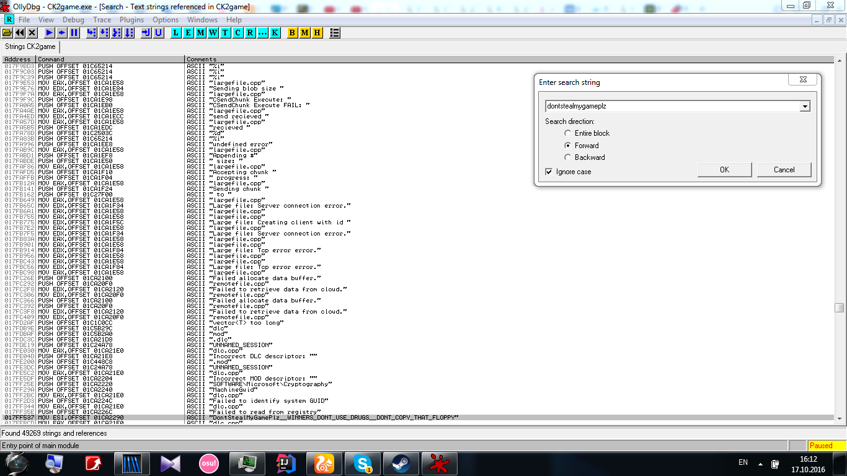Click the Open file folder icon
Image resolution: width=847 pixels, height=476 pixels.
pos(7,33)
